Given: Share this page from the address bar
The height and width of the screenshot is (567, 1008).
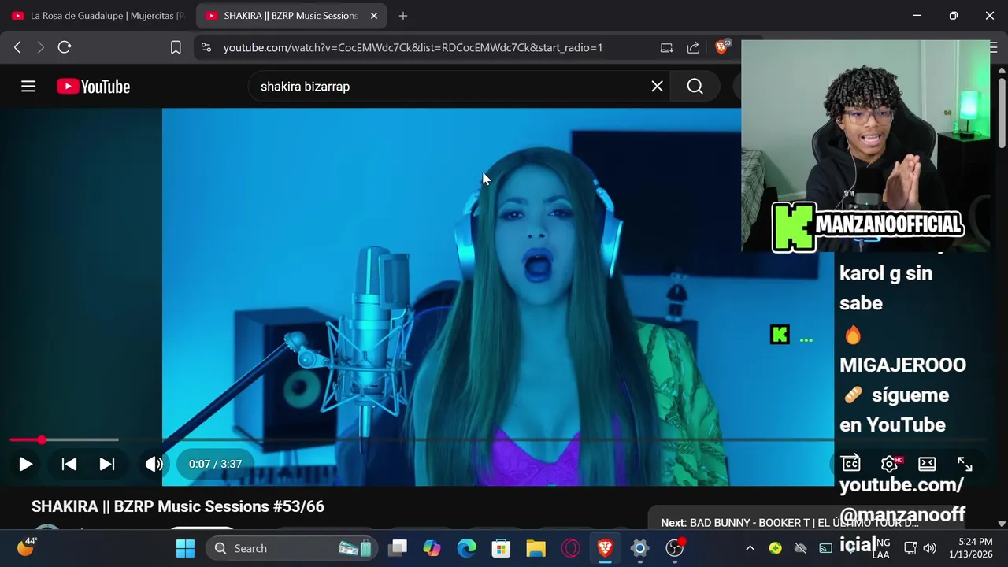Looking at the screenshot, I should 693,47.
